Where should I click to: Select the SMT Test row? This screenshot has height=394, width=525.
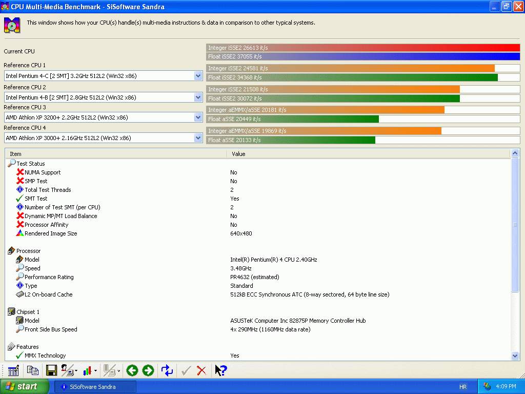coord(36,199)
